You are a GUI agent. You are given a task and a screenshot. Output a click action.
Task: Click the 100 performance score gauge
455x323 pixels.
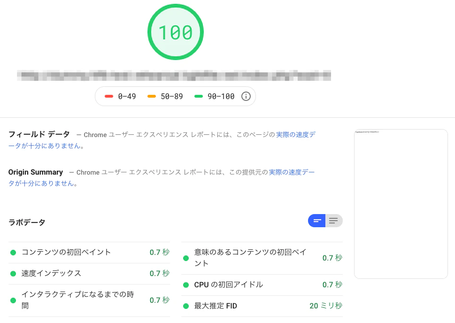point(175,32)
